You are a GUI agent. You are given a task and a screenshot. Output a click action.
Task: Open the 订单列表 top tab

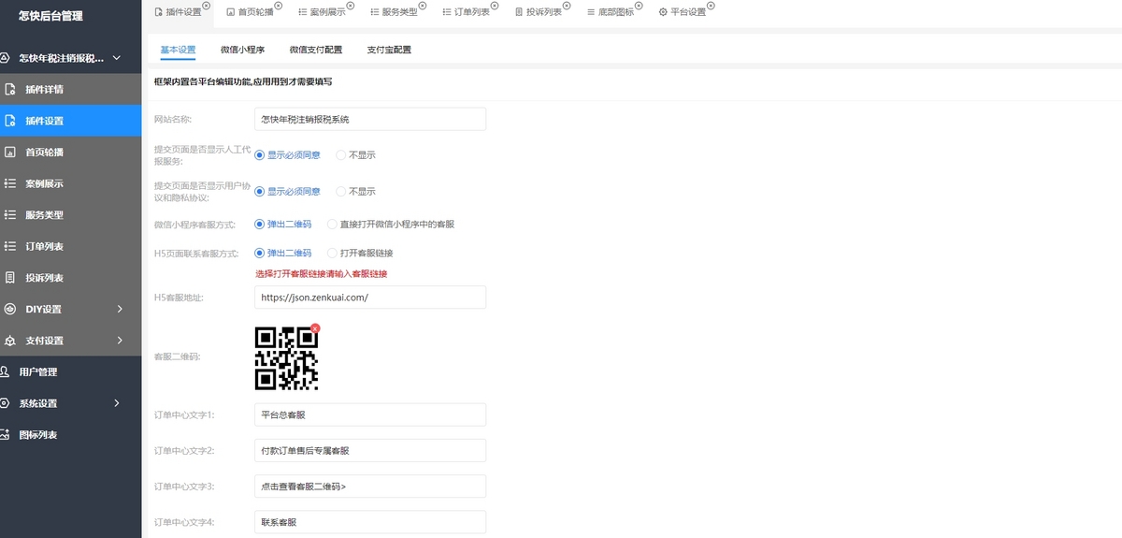[x=466, y=12]
